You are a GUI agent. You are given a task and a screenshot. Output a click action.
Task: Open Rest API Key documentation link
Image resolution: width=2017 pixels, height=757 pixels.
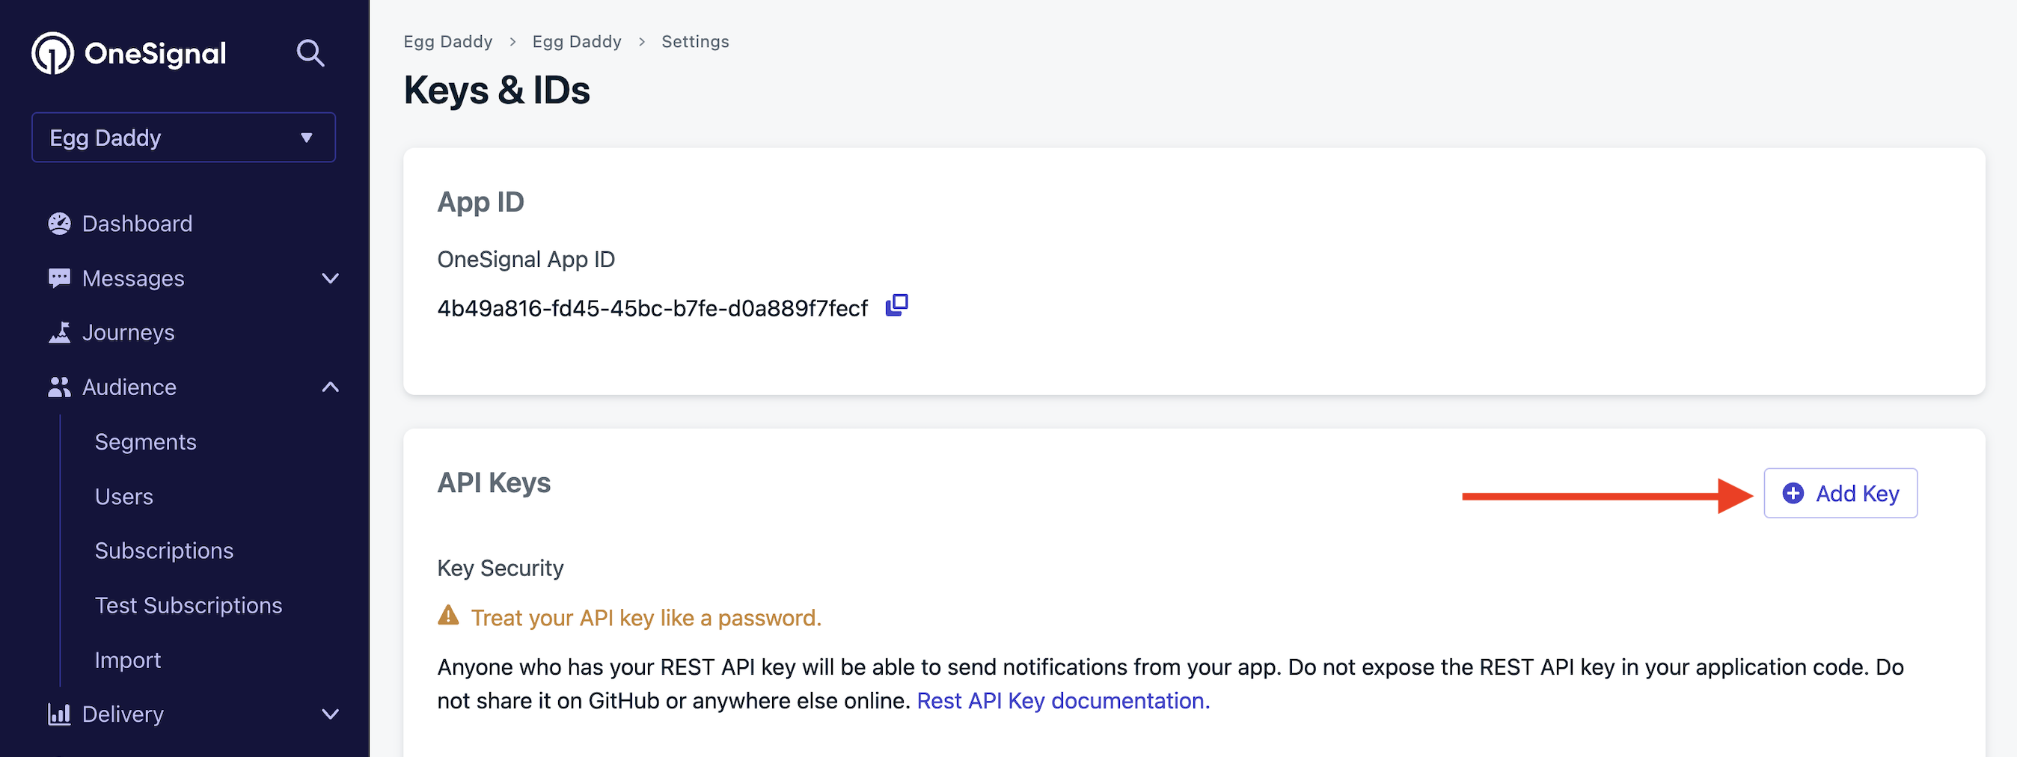coord(1063,701)
